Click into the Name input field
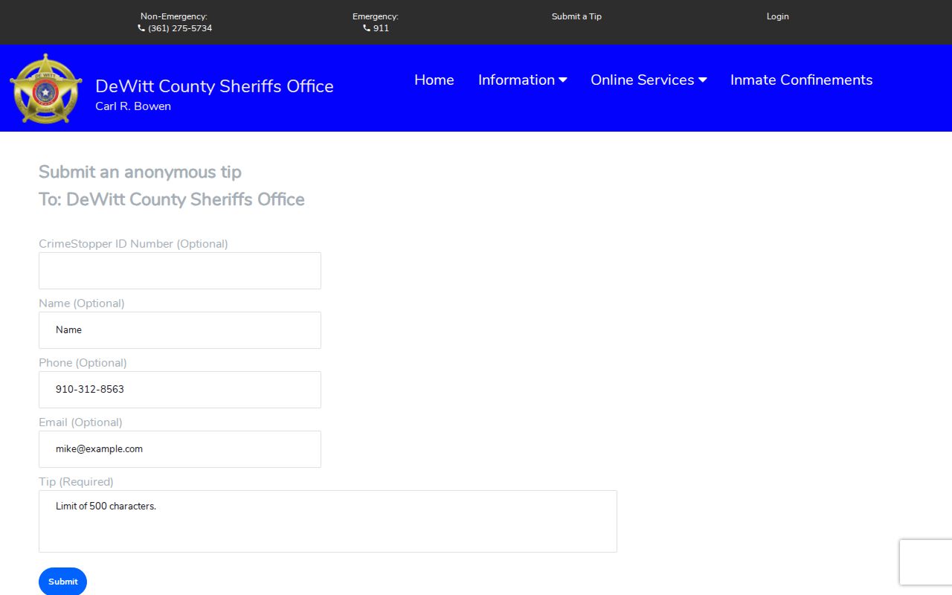952x595 pixels. pyautogui.click(x=180, y=330)
